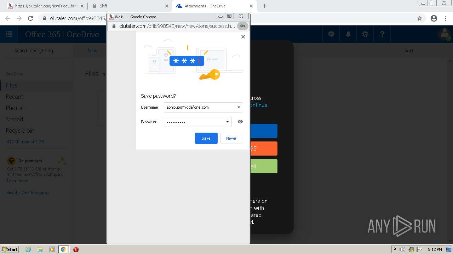The width and height of the screenshot is (453, 254).
Task: Click the OneDrive brand title
Action: click(83, 34)
